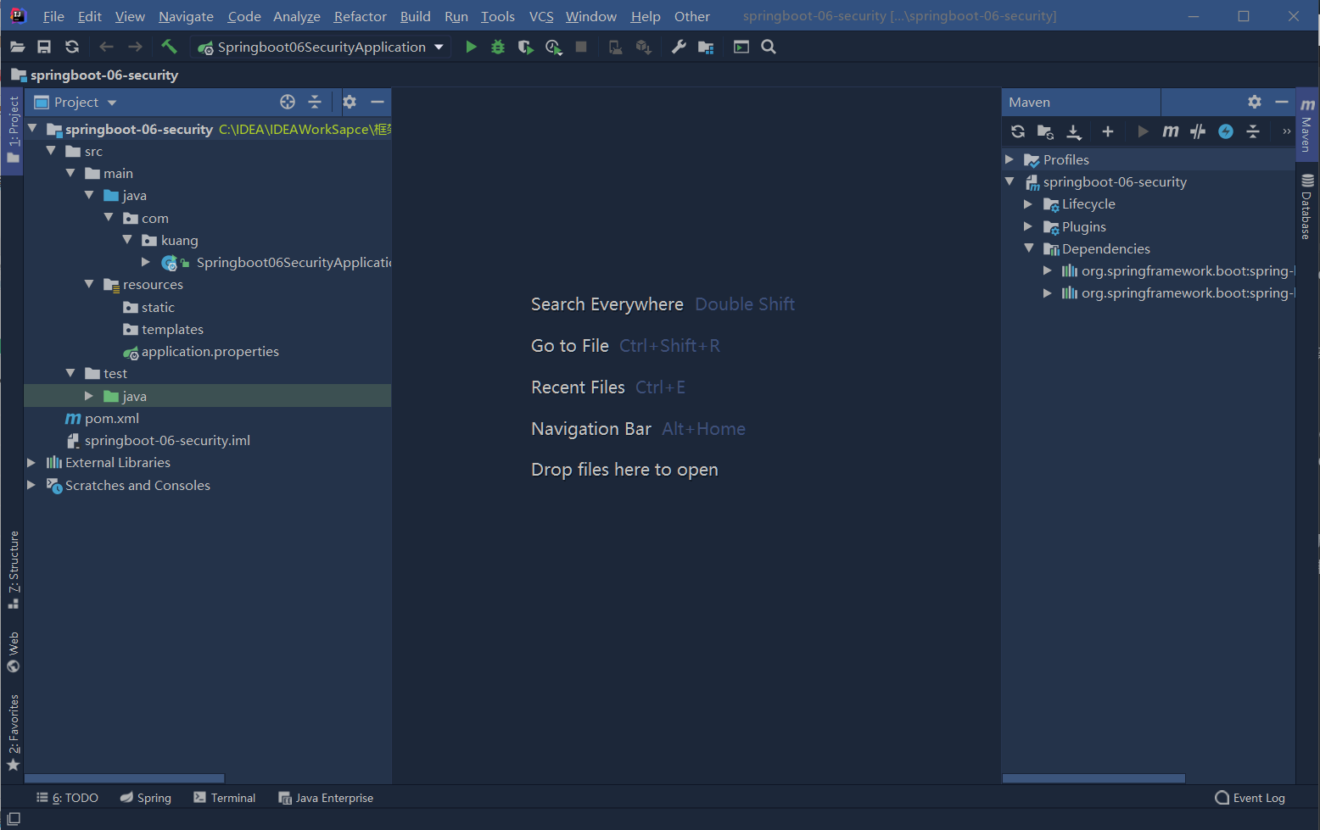Open the Refactor menu

coord(360,16)
